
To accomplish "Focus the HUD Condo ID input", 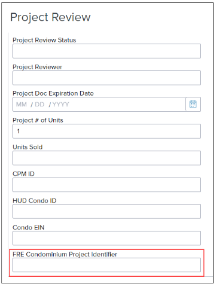I will pos(107,212).
